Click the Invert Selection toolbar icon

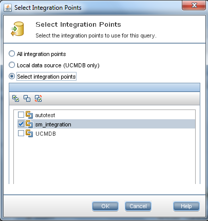(39, 98)
